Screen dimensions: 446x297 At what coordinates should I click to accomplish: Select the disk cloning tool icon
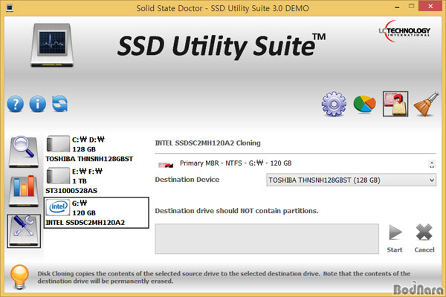[x=395, y=104]
